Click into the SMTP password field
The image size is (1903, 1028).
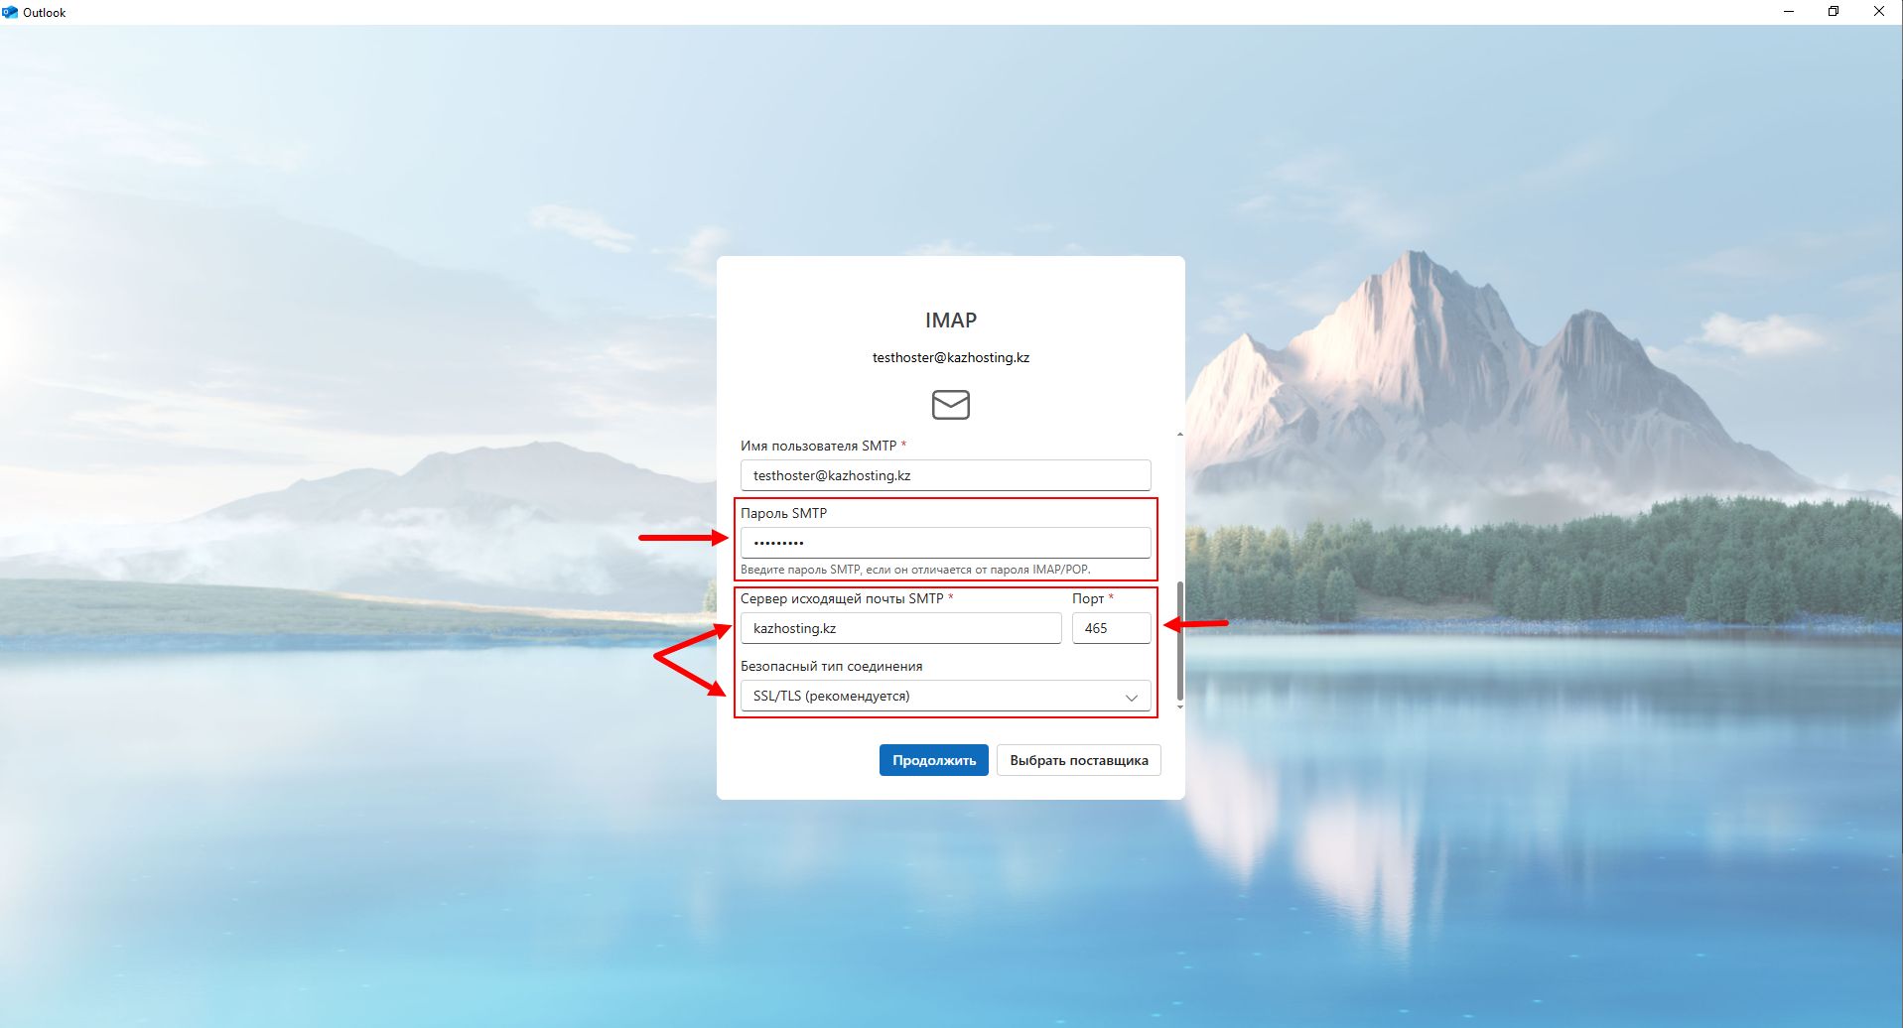point(945,543)
